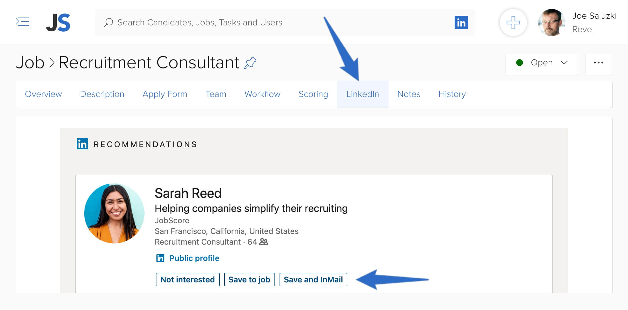Open the Apply Form tab

(165, 94)
